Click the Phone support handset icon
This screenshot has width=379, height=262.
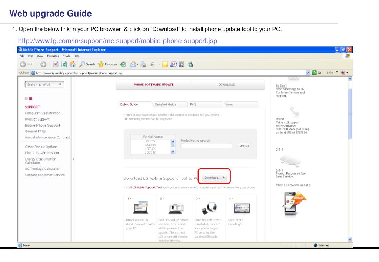click(295, 111)
